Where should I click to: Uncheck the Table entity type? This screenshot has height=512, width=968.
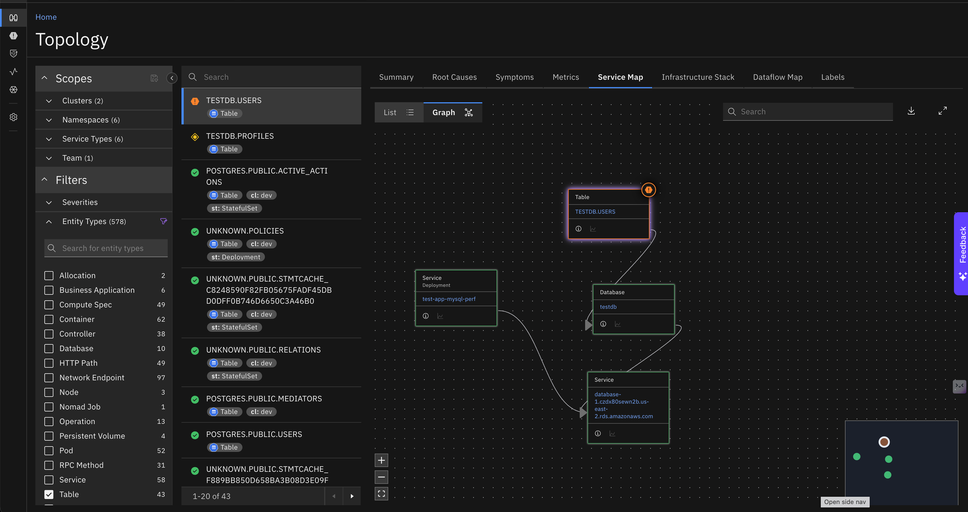[x=49, y=494]
